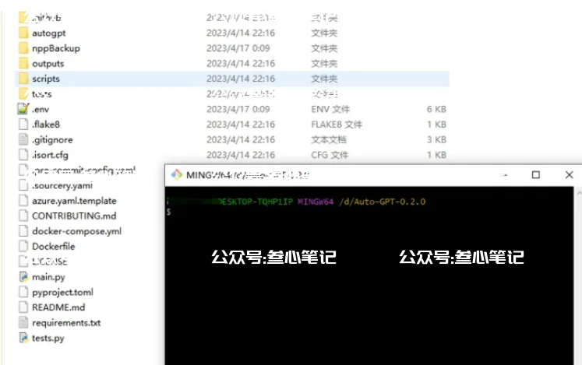Click the tests.py Python file icon
Screen dimensions: 582x365
23,337
